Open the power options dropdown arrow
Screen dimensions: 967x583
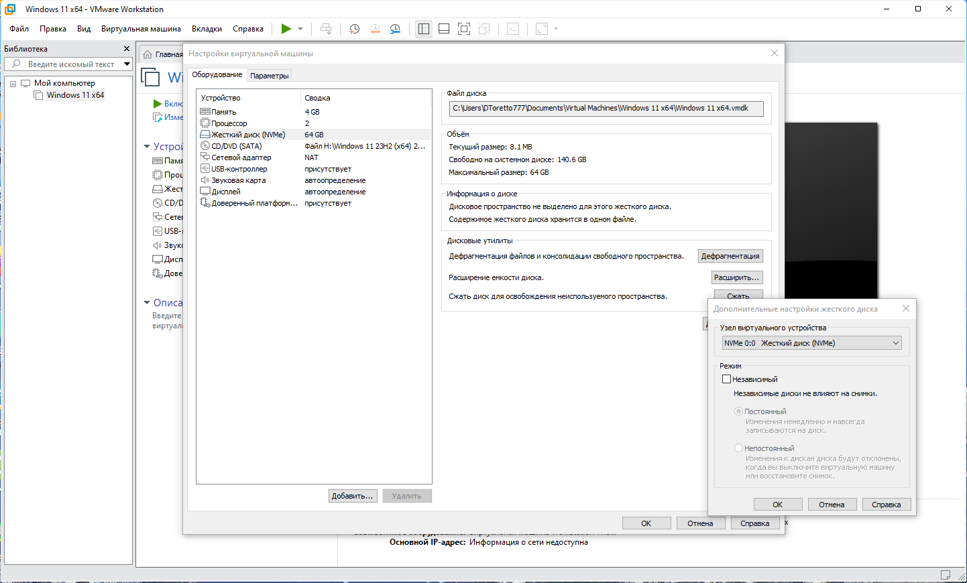(300, 29)
